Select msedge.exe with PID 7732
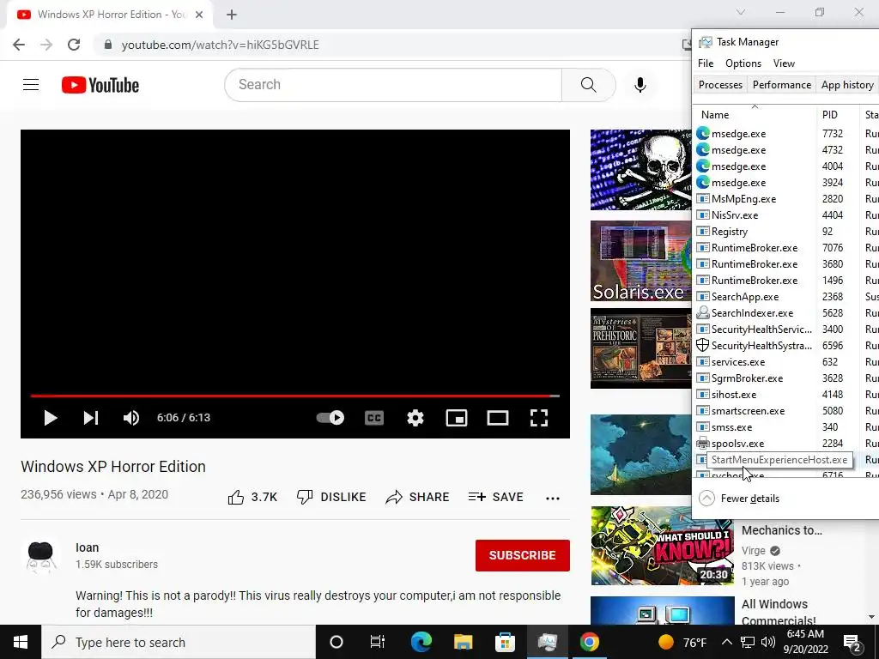The image size is (879, 659). 786,133
